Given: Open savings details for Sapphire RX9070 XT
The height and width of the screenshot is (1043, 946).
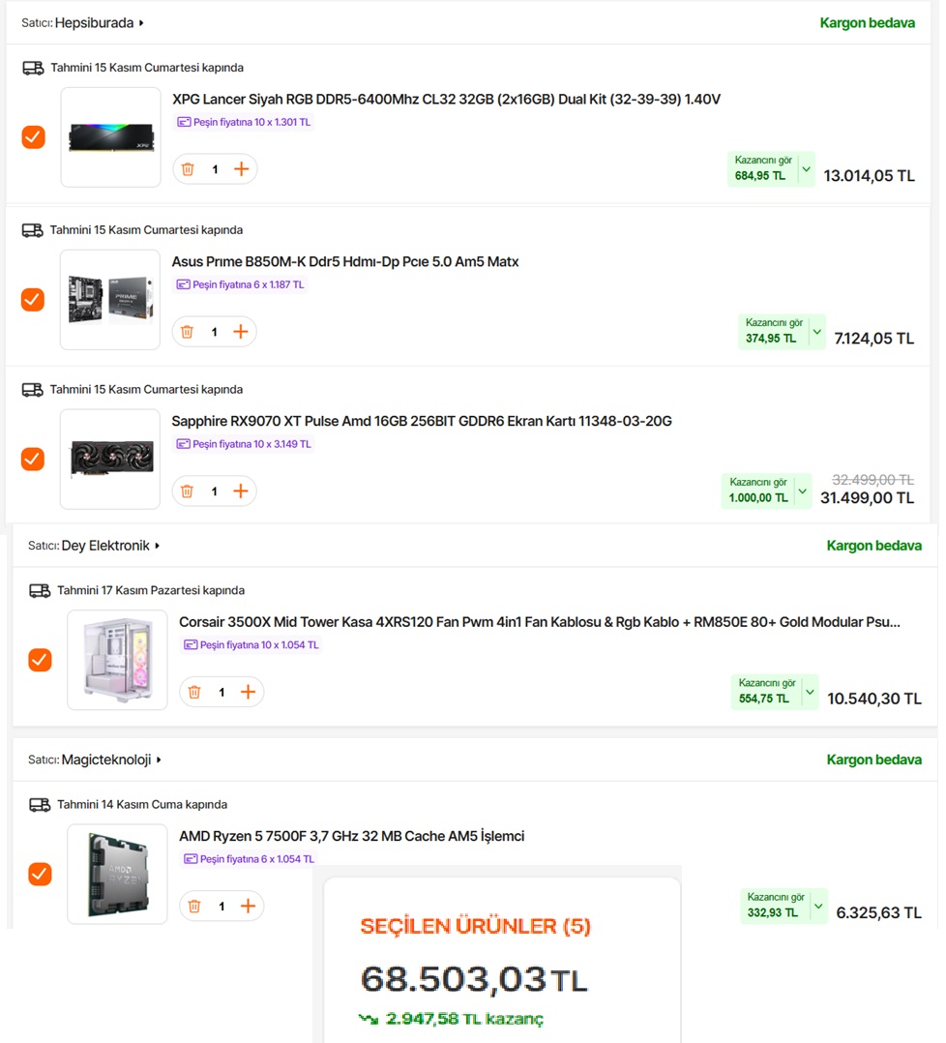Looking at the screenshot, I should point(802,491).
